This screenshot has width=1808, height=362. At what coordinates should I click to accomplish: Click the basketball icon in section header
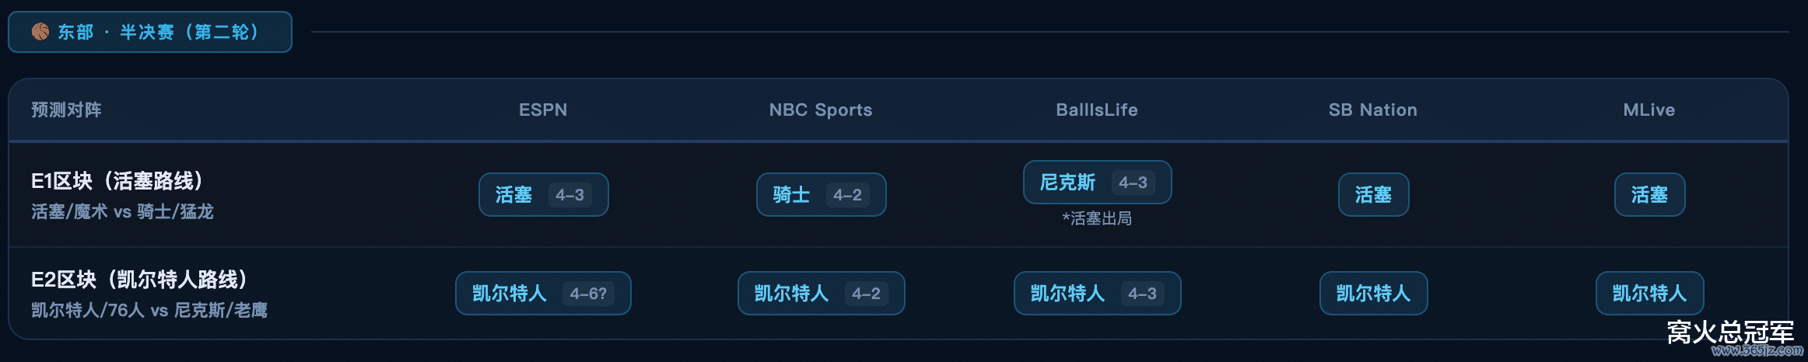[40, 32]
